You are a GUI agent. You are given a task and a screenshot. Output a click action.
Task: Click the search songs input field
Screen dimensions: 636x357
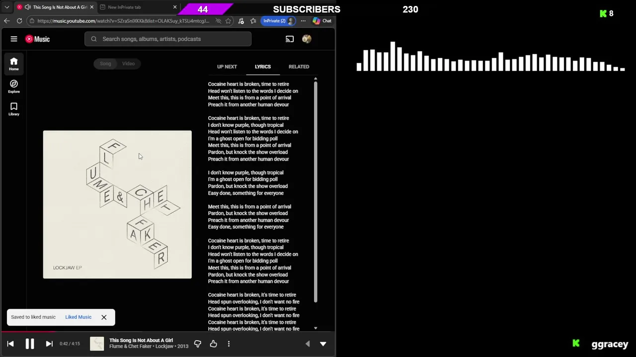click(x=168, y=39)
